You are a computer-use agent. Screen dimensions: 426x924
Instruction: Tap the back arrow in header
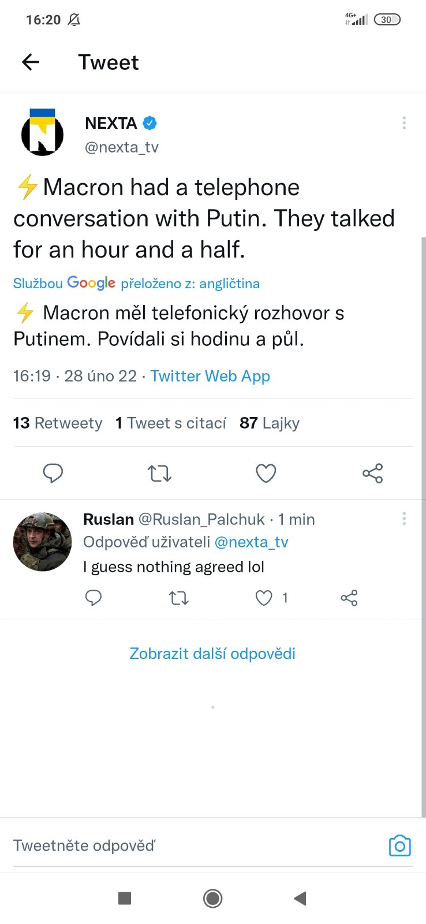click(30, 62)
